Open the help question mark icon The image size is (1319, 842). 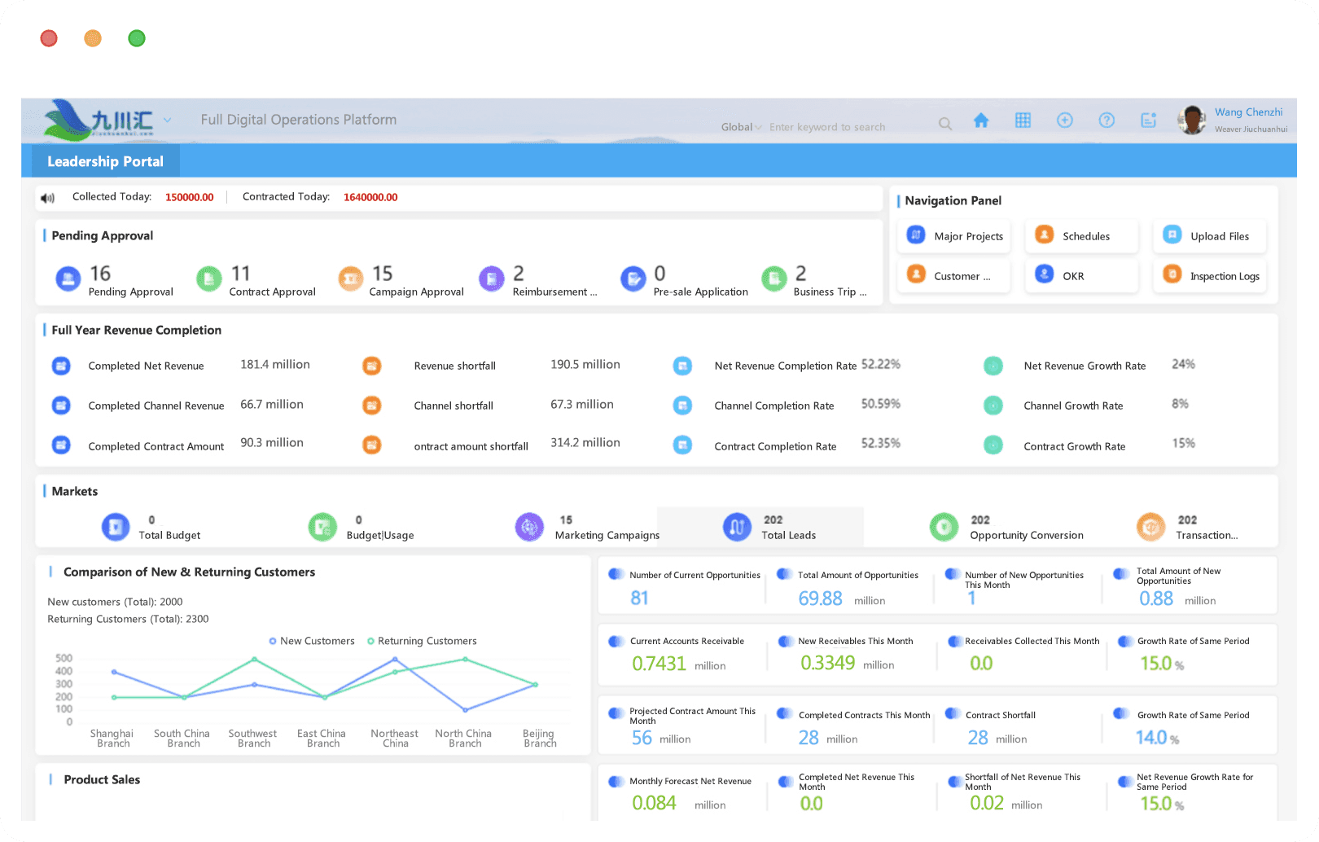click(1106, 121)
